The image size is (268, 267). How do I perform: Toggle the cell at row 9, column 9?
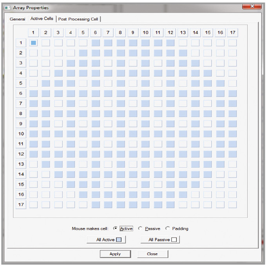pyautogui.click(x=133, y=124)
